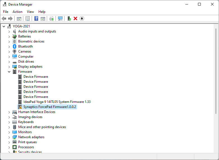Click the Enable device toolbar icon
The image size is (219, 160).
pos(69,18)
